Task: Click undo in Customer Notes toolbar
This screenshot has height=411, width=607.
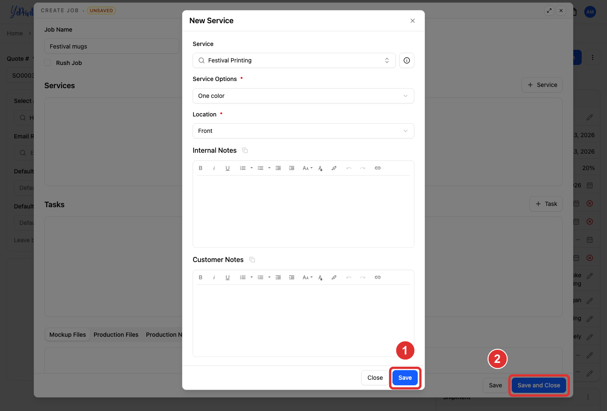Action: click(349, 277)
